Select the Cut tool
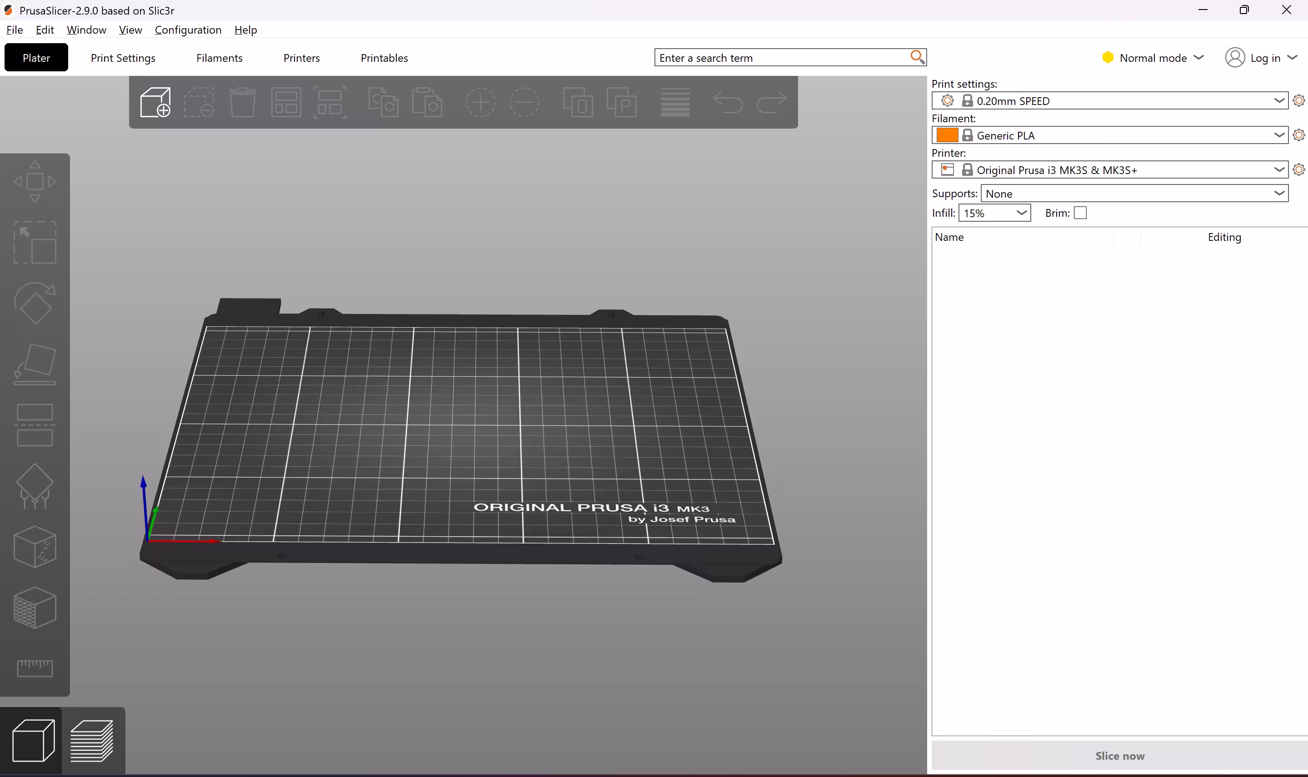 (35, 425)
